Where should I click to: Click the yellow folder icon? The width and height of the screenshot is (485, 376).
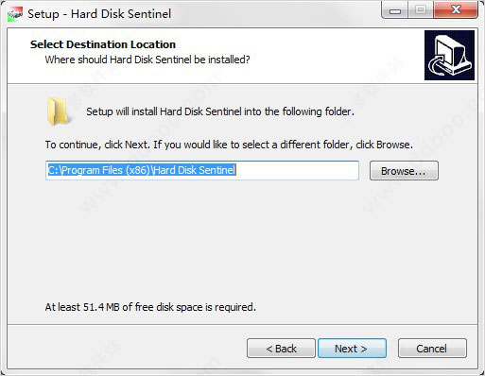pyautogui.click(x=58, y=111)
